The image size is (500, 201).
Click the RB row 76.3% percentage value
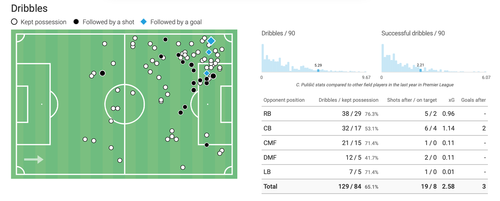[371, 114]
